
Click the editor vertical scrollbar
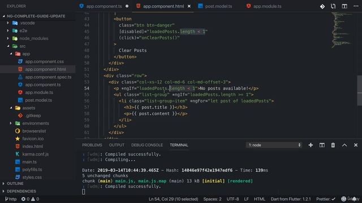(360, 90)
